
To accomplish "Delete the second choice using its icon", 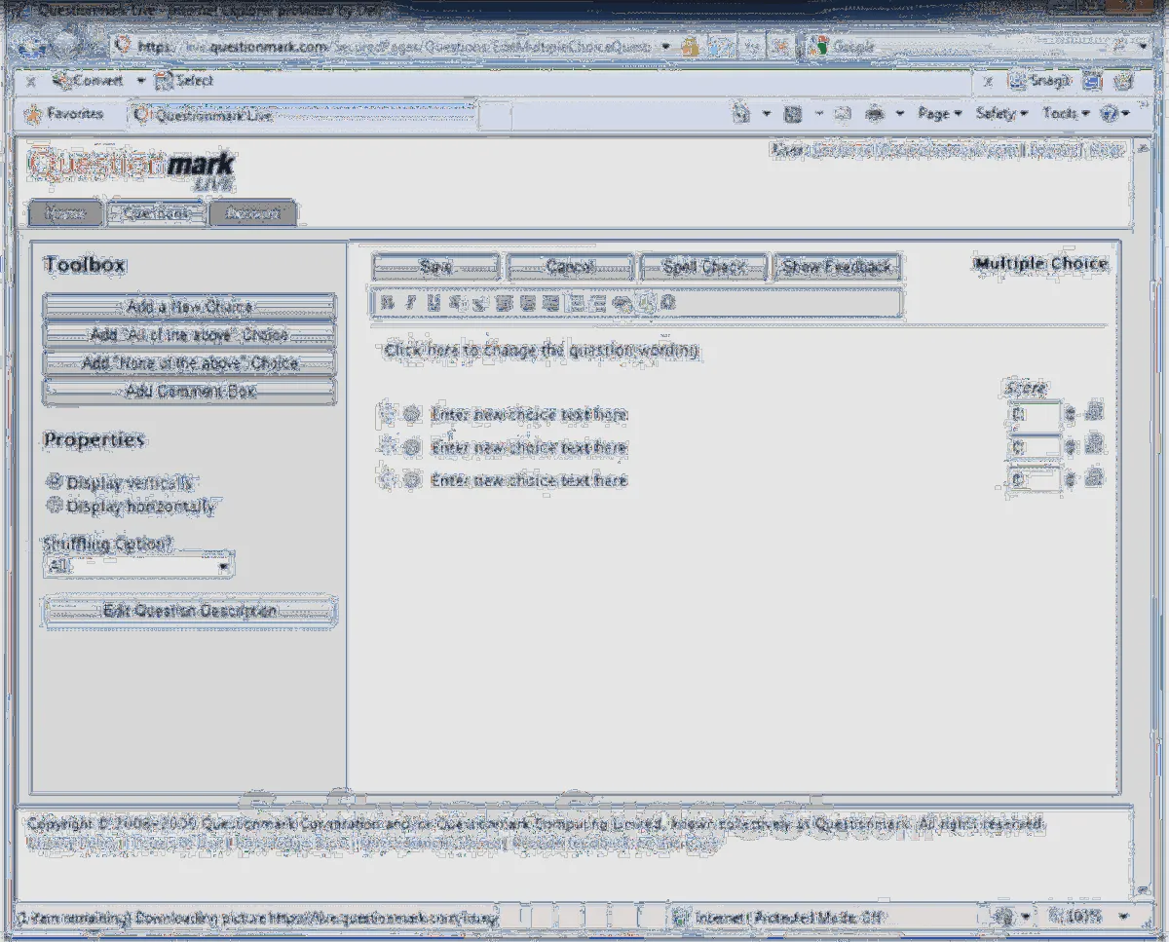I will click(1094, 446).
